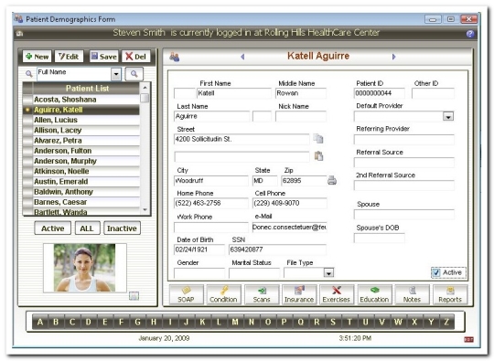Go to previous patient arrow
Viewport: 494px width, 361px height.
(242, 57)
